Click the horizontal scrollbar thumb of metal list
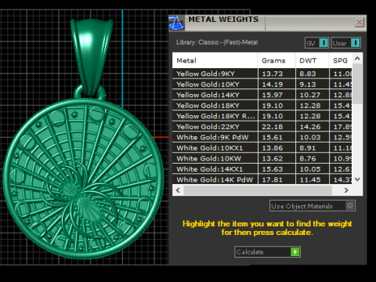The width and height of the screenshot is (376, 282). (258, 190)
